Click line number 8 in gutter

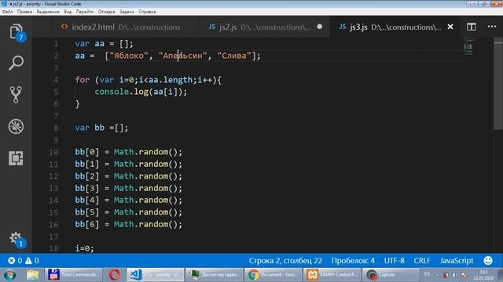(56, 128)
